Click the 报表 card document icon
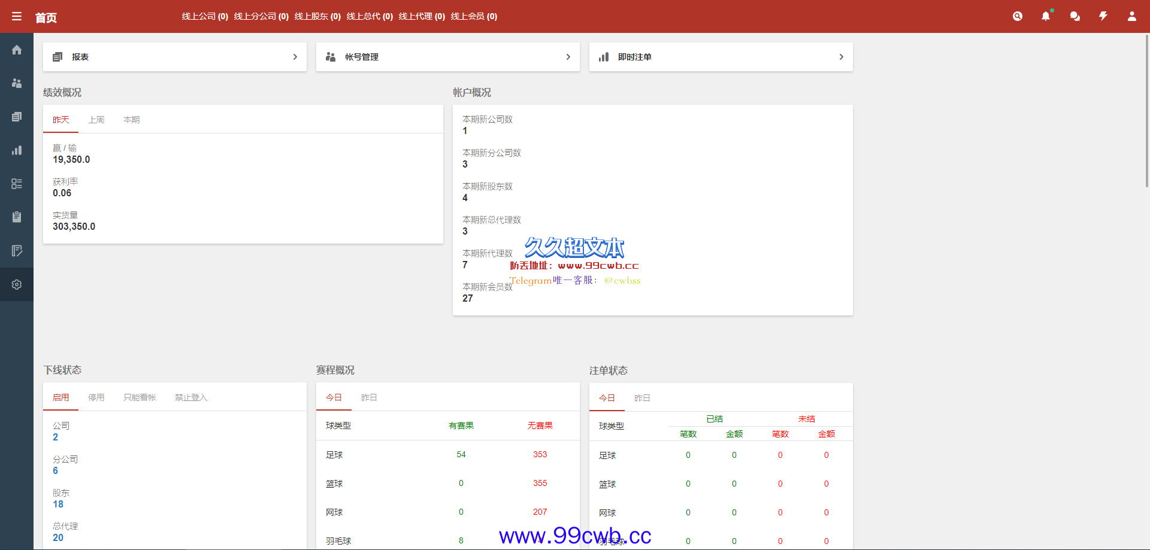The image size is (1150, 550). 57,57
